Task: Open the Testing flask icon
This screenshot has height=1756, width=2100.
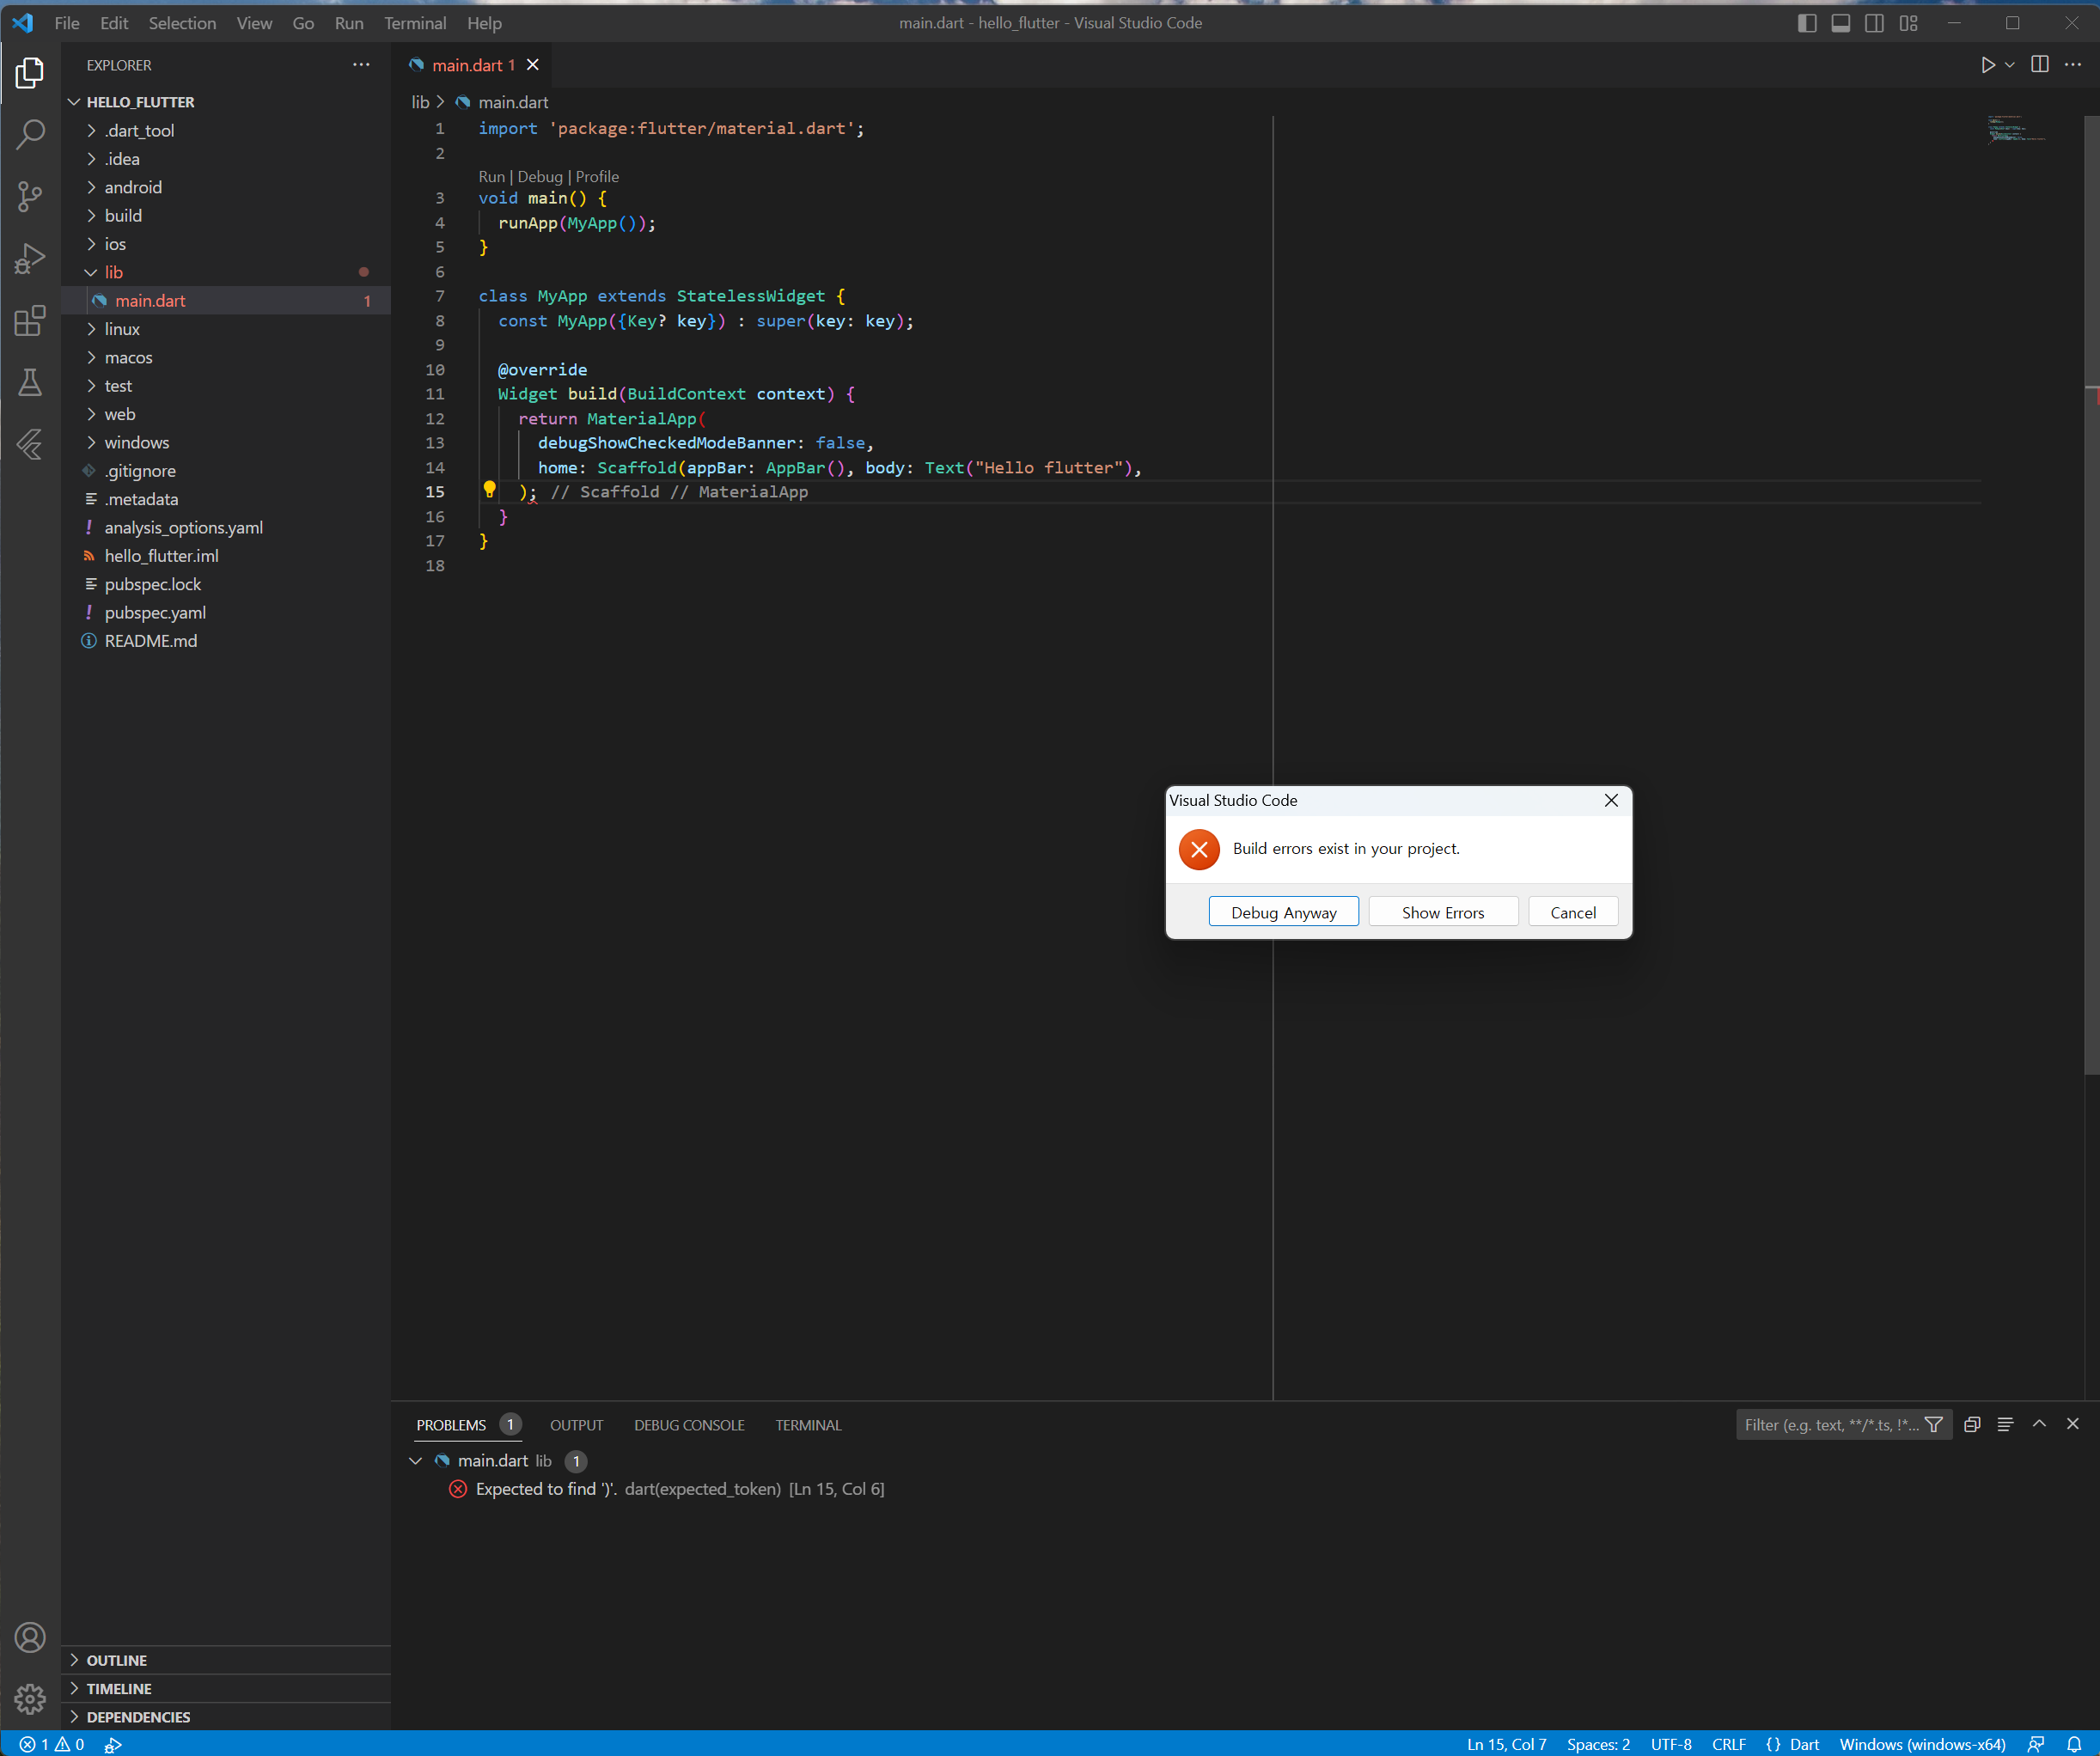Action: tap(30, 382)
